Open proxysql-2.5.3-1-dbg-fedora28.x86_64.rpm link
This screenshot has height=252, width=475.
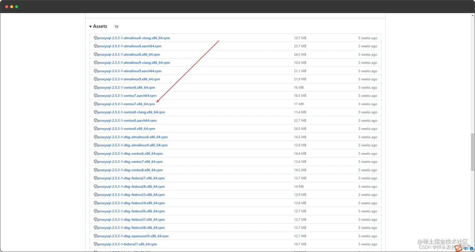(x=131, y=187)
